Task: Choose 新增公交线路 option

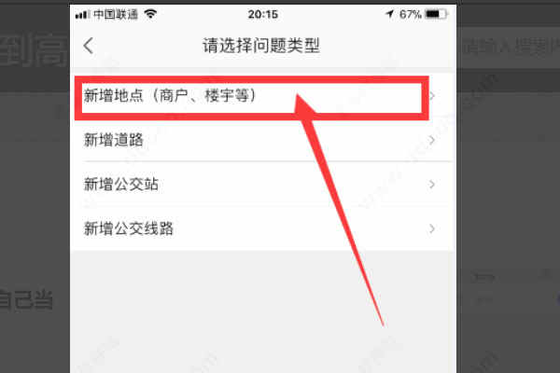Action: 263,228
